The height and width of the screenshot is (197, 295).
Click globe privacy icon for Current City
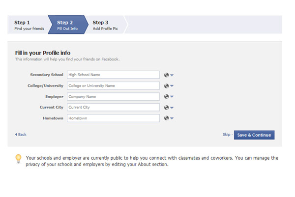(166, 108)
